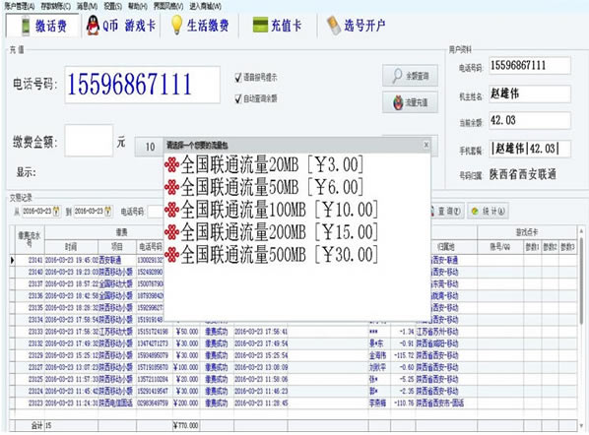
Task: Click the 统计 statistics button
Action: 489,211
